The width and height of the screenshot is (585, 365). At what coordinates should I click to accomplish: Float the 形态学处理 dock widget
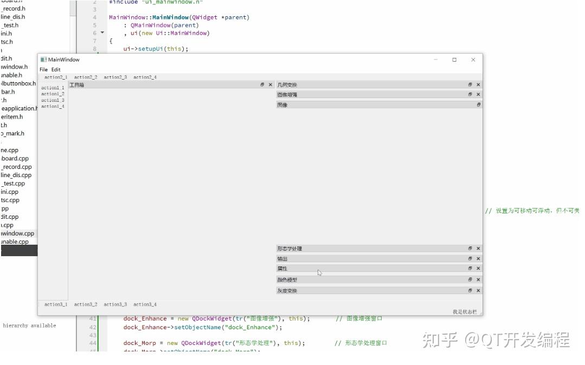point(469,248)
